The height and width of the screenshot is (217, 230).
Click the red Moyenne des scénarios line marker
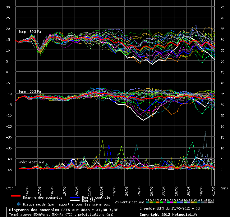pos(16,196)
